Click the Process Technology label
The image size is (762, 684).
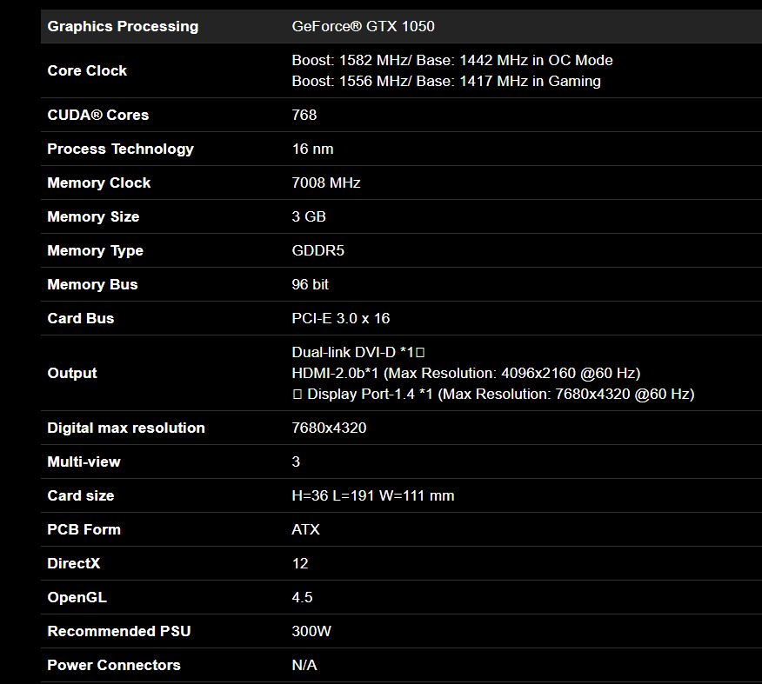pos(120,149)
